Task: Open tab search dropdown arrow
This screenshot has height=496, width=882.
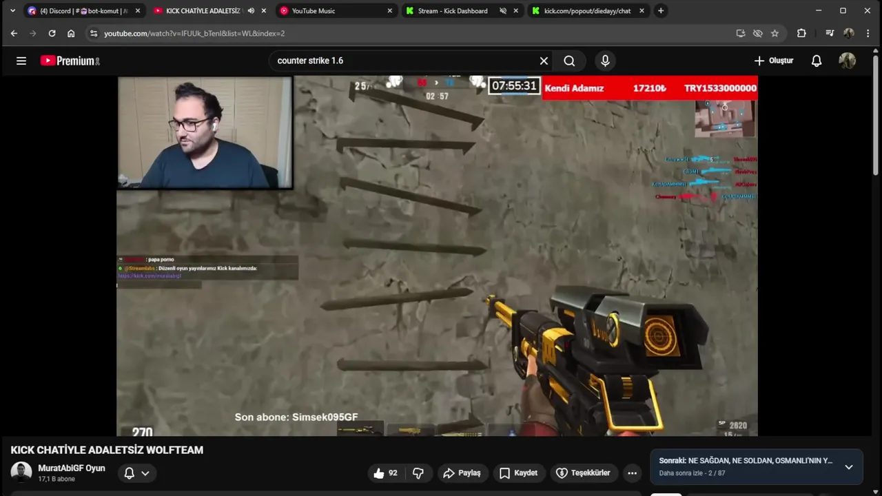Action: (12, 11)
